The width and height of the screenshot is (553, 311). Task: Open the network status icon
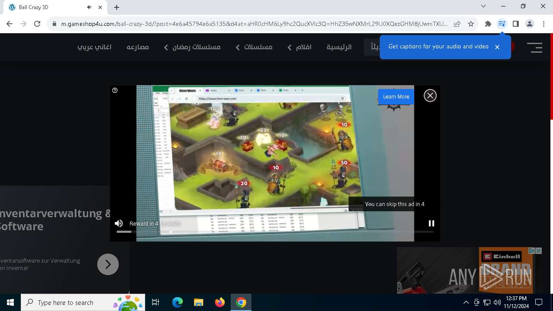(x=487, y=302)
